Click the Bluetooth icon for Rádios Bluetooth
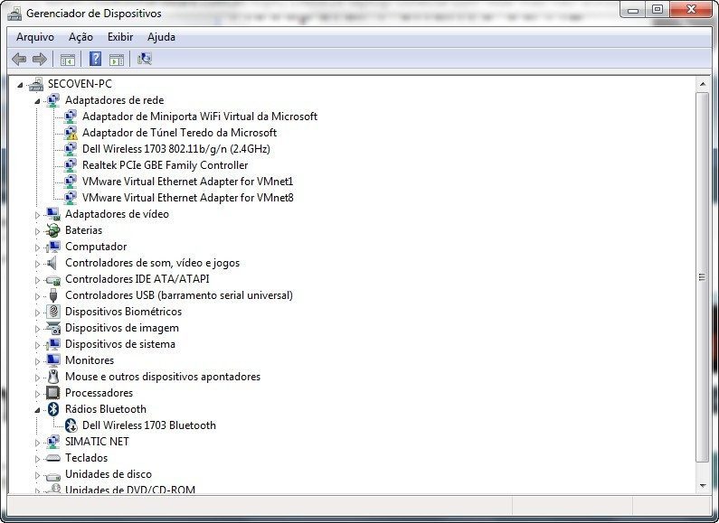719x523 pixels. [53, 409]
